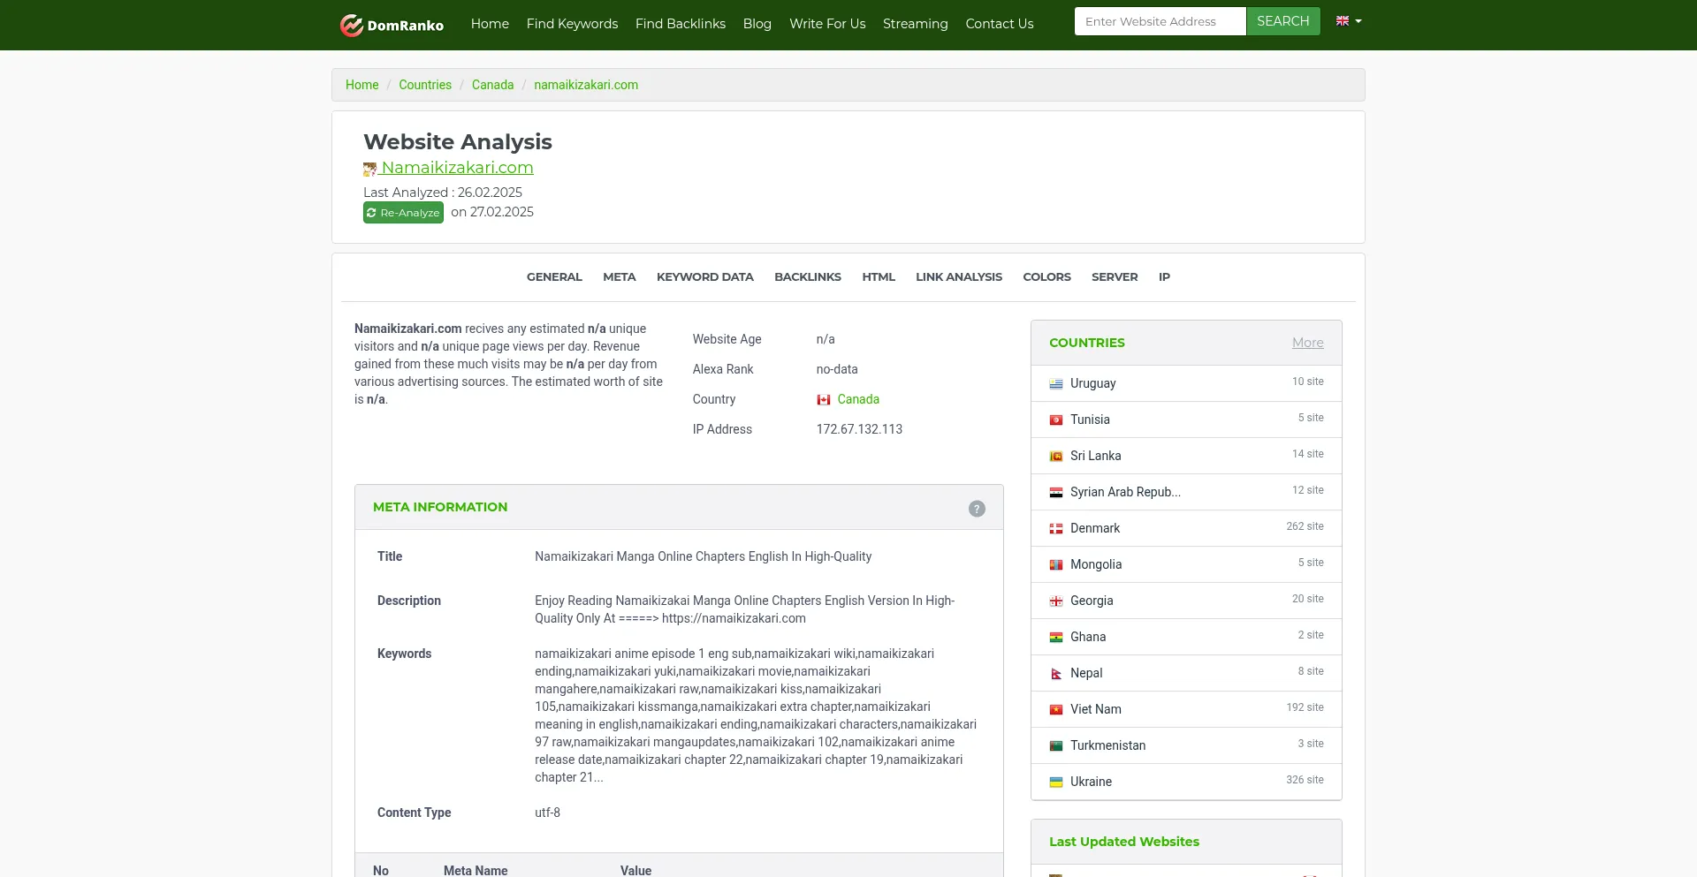Click the Namaikizakari.com favicon
Screen dimensions: 1697x877
(x=369, y=169)
